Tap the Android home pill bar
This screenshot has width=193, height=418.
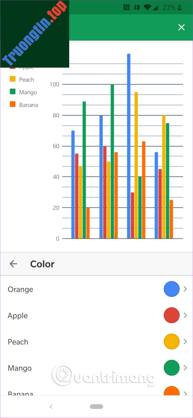(x=96, y=406)
